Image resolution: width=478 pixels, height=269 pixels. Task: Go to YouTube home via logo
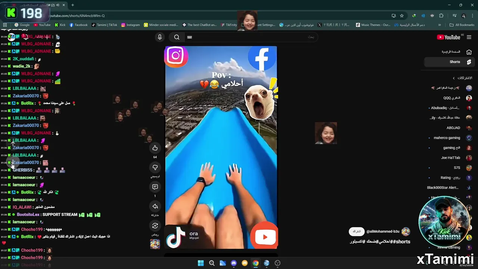448,37
